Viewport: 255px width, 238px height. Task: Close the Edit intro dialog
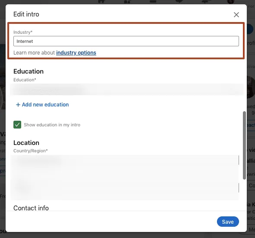point(236,15)
